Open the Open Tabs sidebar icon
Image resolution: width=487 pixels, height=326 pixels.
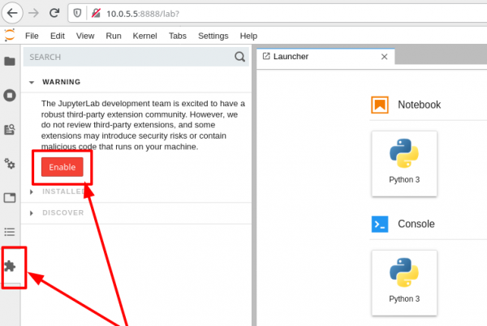[10, 198]
